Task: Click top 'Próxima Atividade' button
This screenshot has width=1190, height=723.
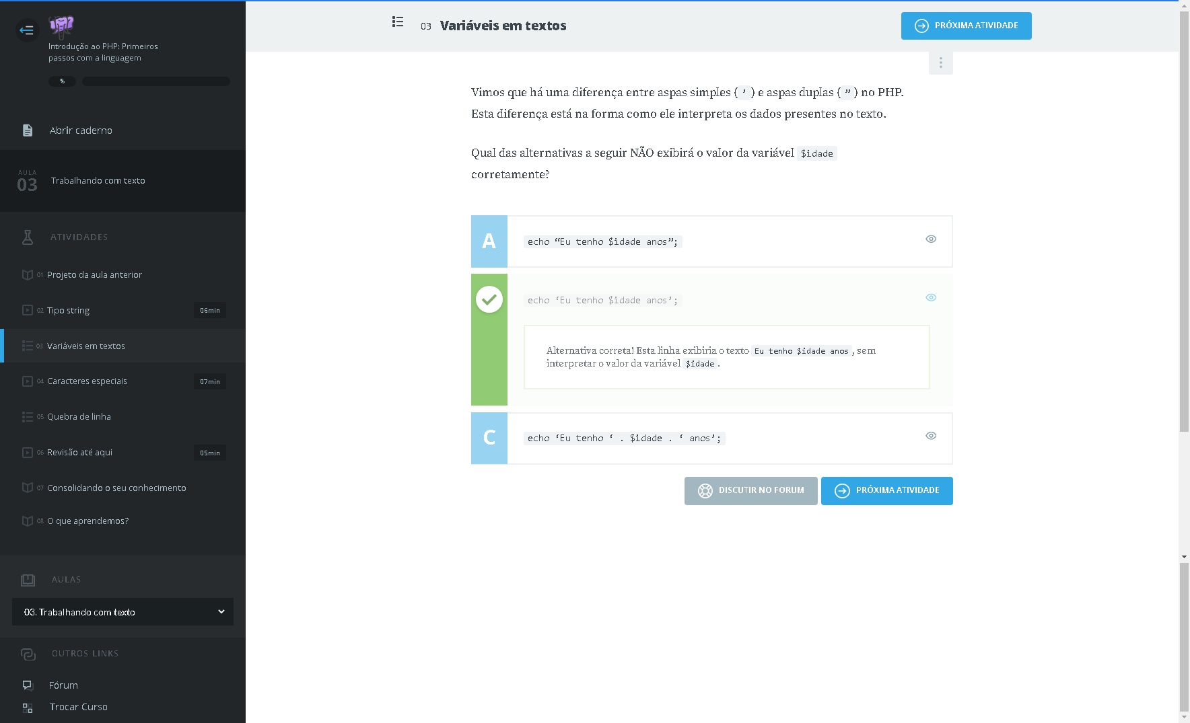Action: [966, 26]
